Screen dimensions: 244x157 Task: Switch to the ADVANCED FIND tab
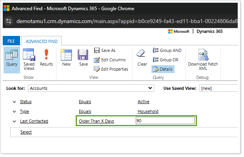click(x=41, y=41)
